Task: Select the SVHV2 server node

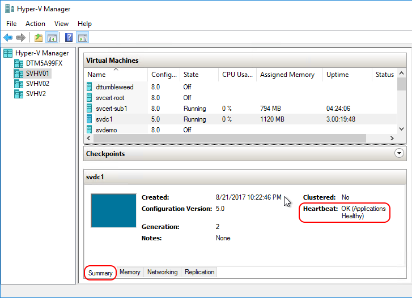Action: [36, 94]
